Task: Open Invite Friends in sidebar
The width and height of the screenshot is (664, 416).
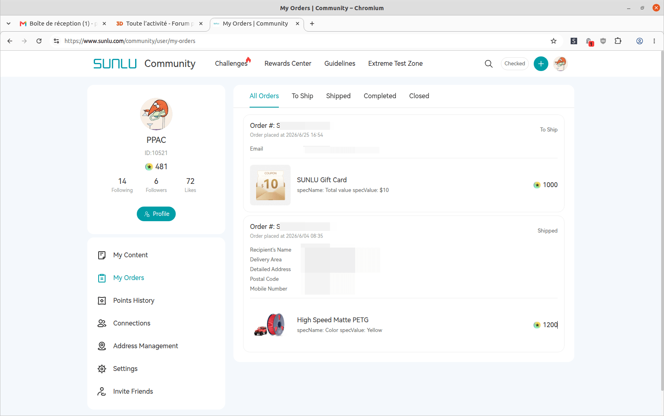Action: tap(133, 392)
